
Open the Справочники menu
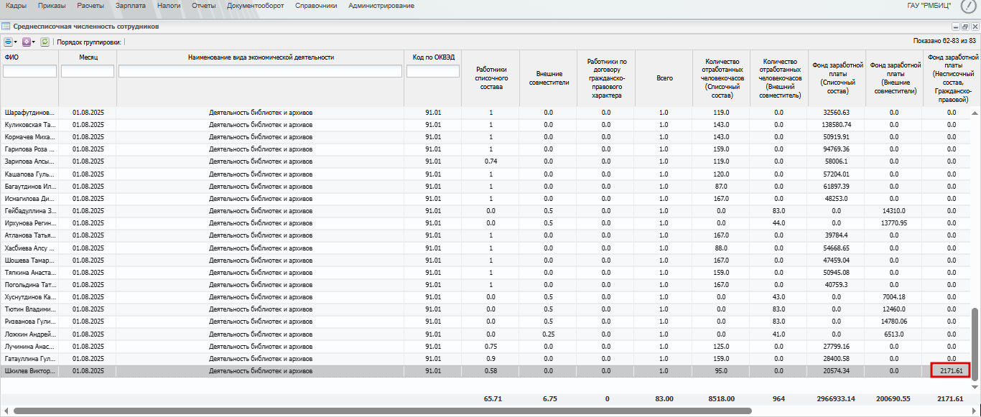coord(316,6)
